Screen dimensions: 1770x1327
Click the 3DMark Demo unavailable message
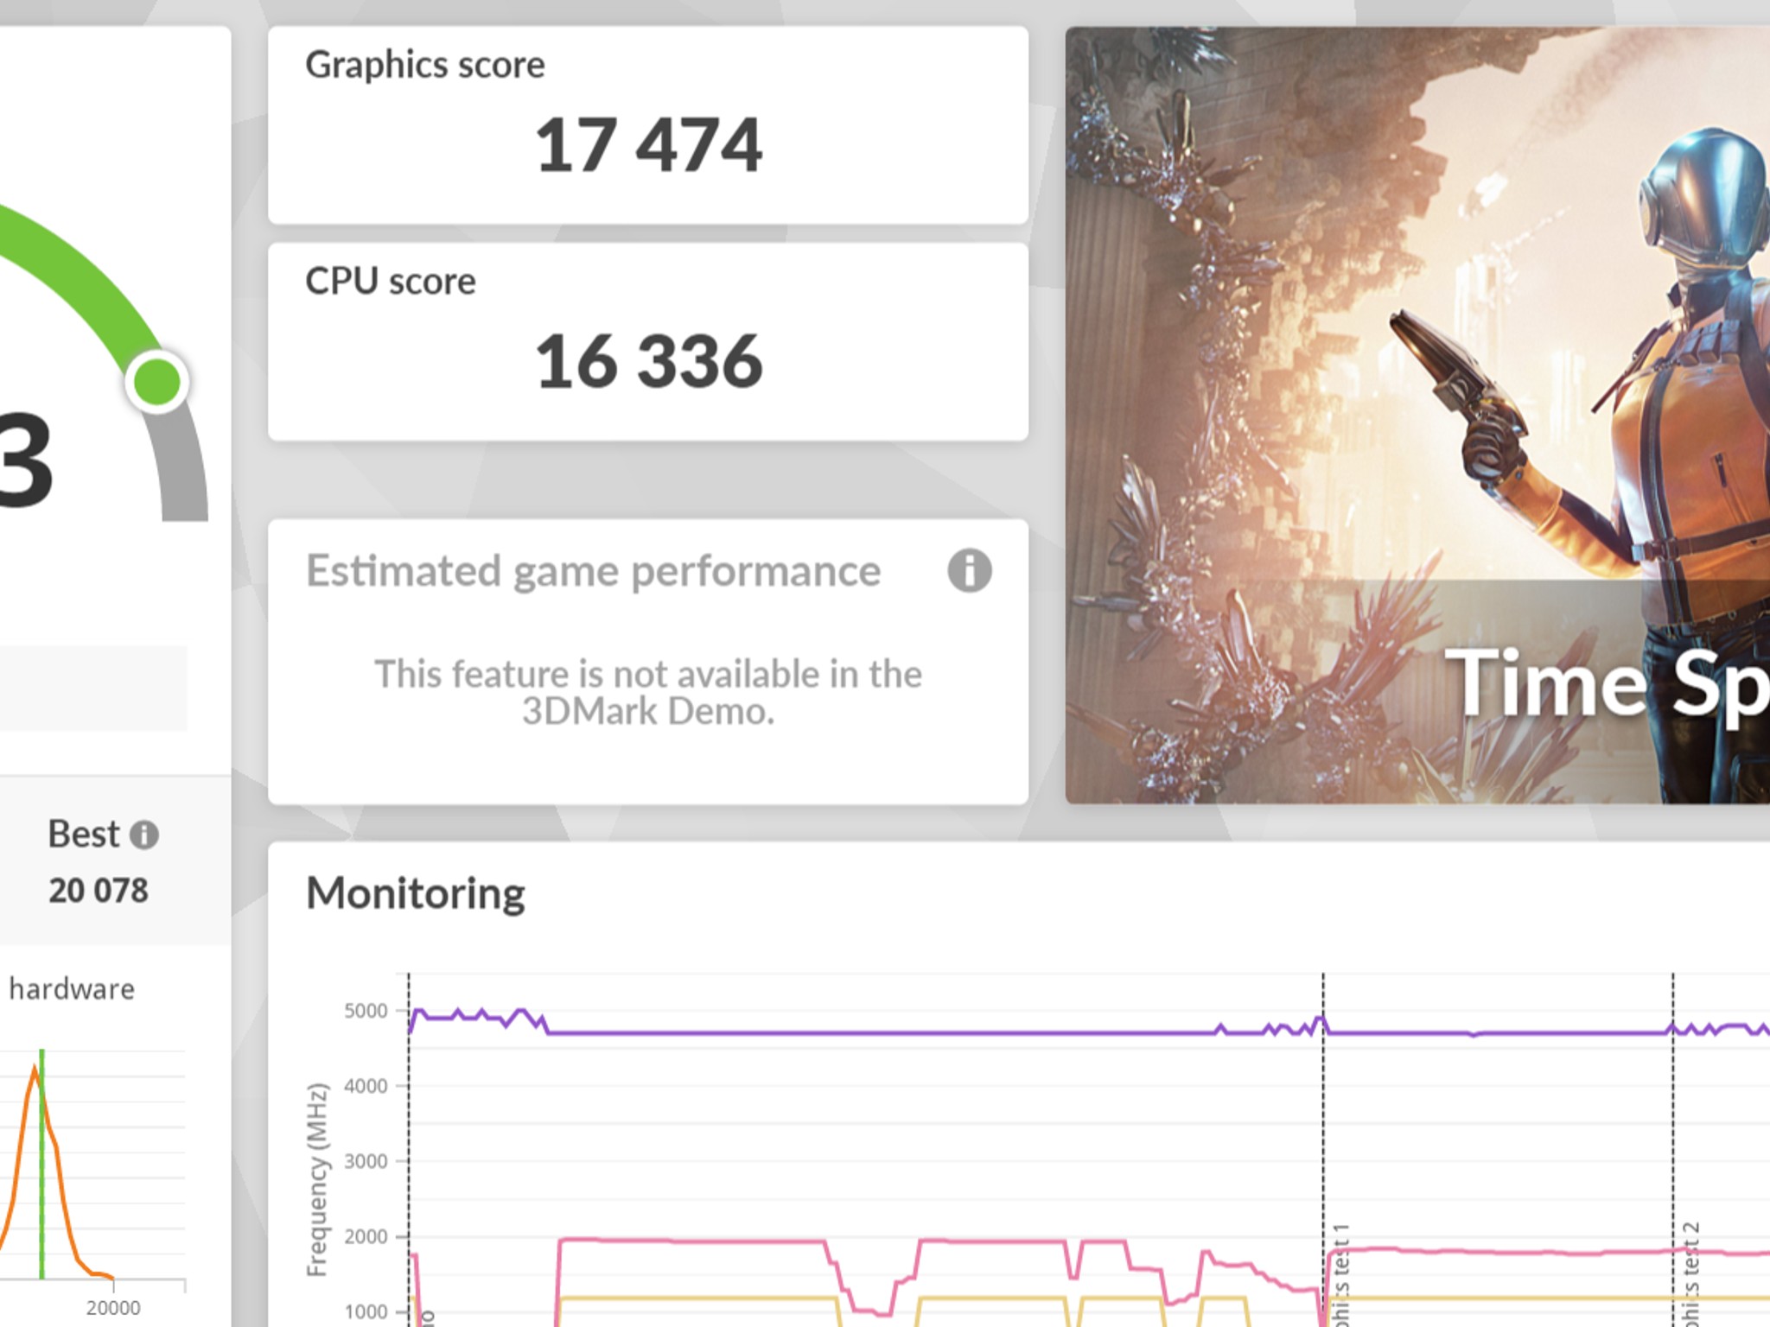tap(648, 692)
